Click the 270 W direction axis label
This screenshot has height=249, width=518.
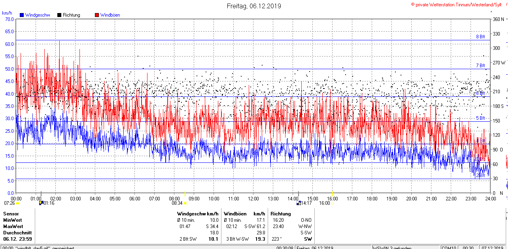coord(499,62)
